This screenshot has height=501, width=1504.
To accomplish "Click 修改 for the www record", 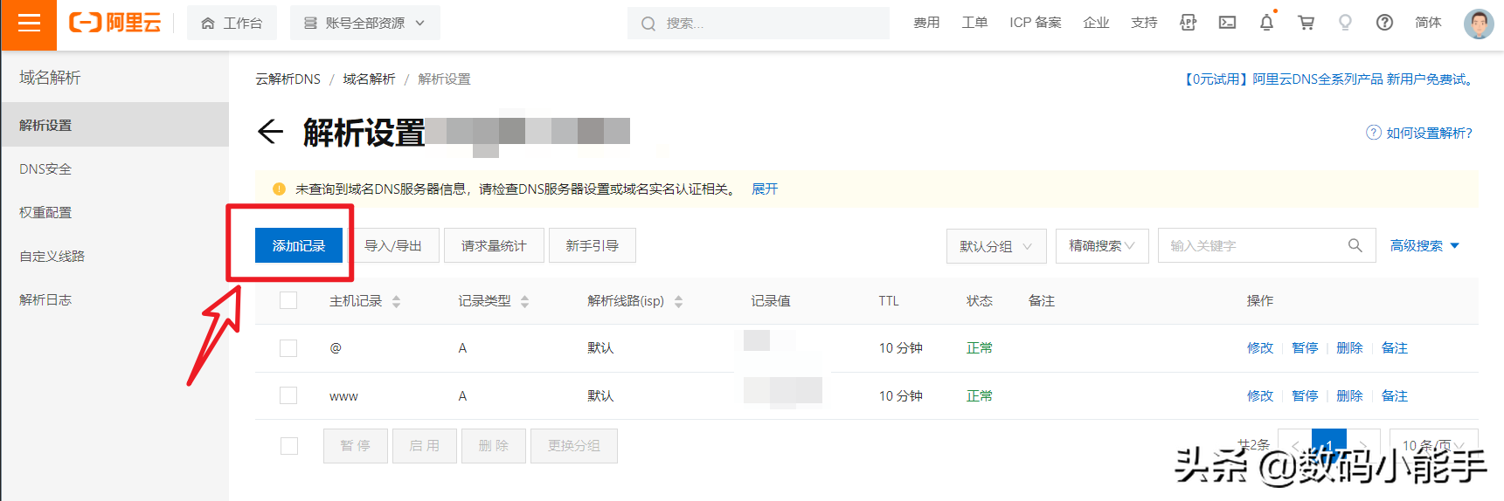I will point(1260,396).
